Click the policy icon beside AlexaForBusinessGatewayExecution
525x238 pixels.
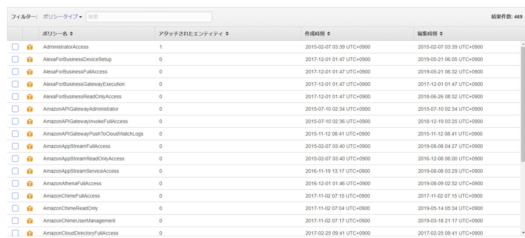30,84
